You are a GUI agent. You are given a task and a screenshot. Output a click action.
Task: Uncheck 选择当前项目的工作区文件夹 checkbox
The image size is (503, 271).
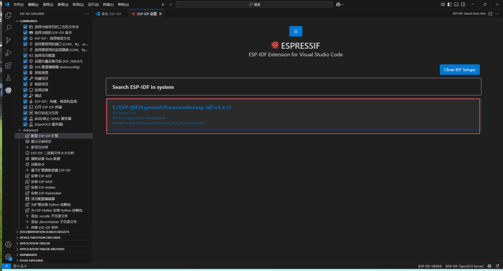[x=25, y=27]
